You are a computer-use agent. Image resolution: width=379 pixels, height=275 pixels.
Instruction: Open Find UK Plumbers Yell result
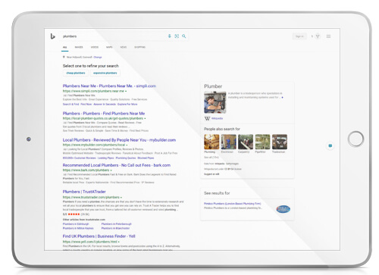pyautogui.click(x=99, y=236)
